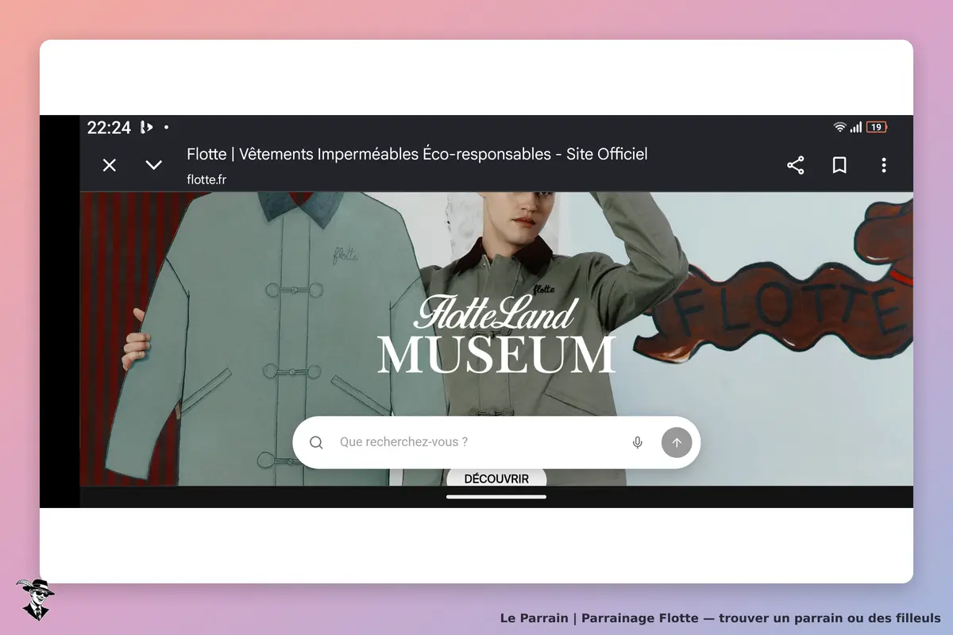953x635 pixels.
Task: Tap the battery indicator showing 19
Action: [x=877, y=127]
